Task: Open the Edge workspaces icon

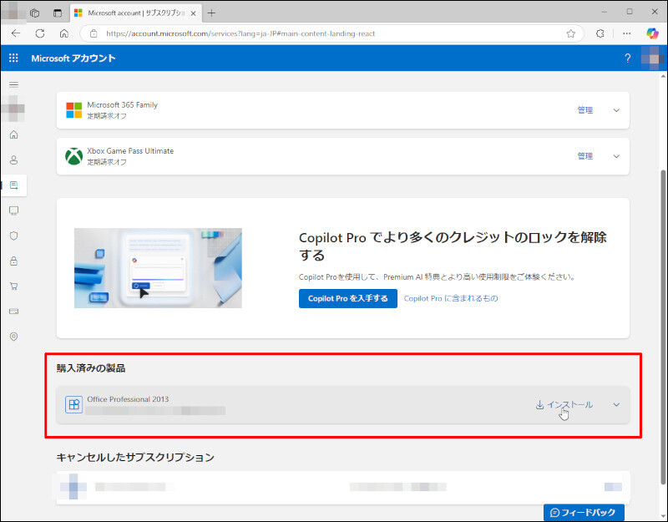Action: point(35,13)
